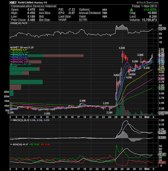Click the longest volume-by-price bar near 5.50
Screen dimensions: 168x171
(47, 56)
